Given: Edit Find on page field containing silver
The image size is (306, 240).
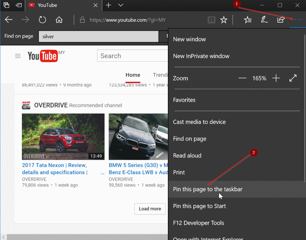Looking at the screenshot, I should click(98, 36).
